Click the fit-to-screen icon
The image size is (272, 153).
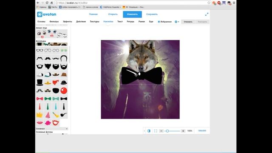(x=156, y=131)
